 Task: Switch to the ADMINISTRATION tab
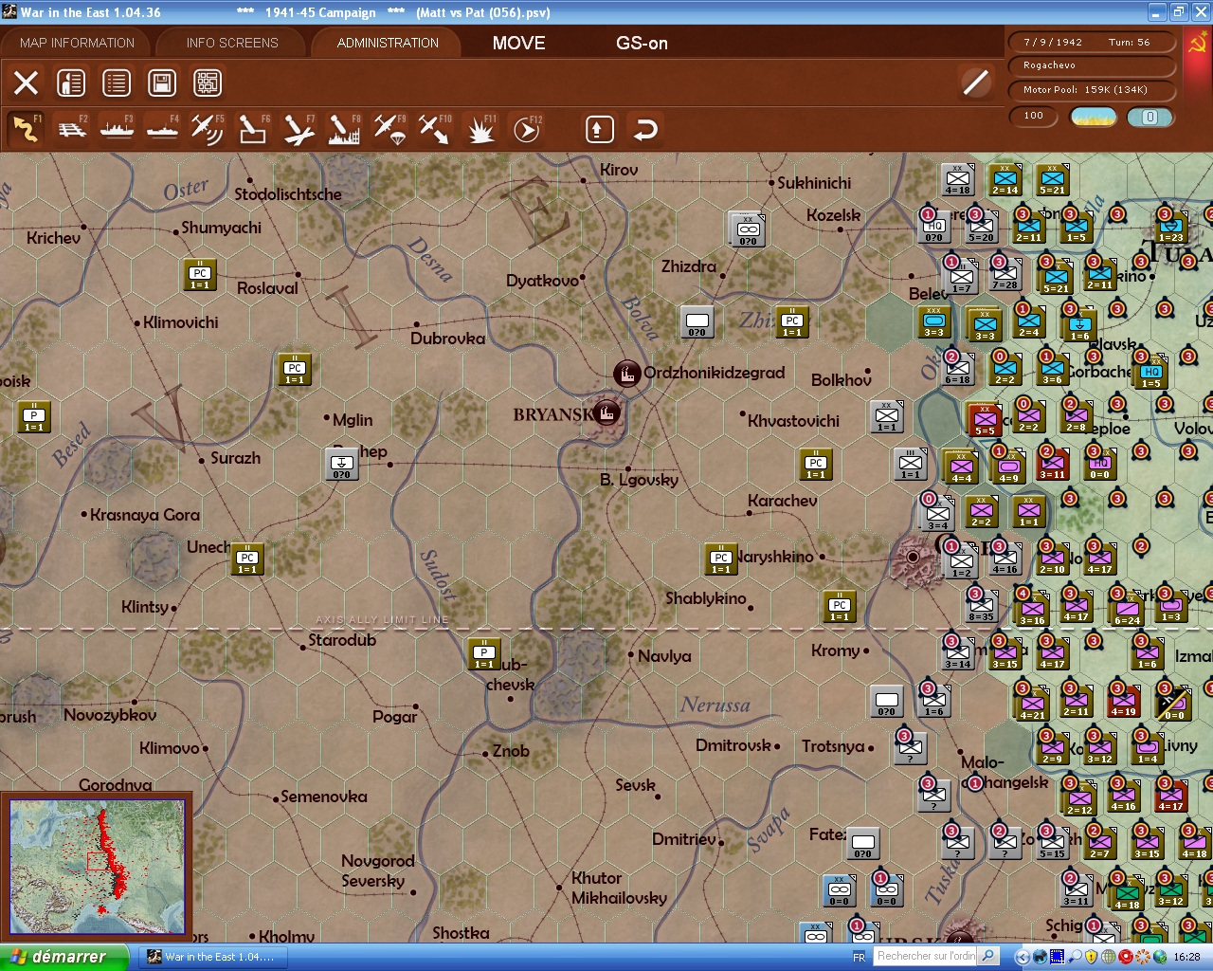(x=388, y=43)
